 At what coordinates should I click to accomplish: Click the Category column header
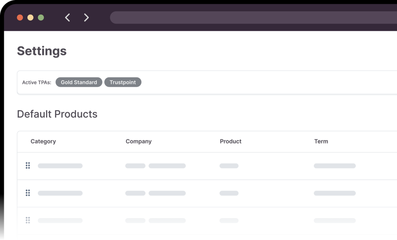pos(43,141)
